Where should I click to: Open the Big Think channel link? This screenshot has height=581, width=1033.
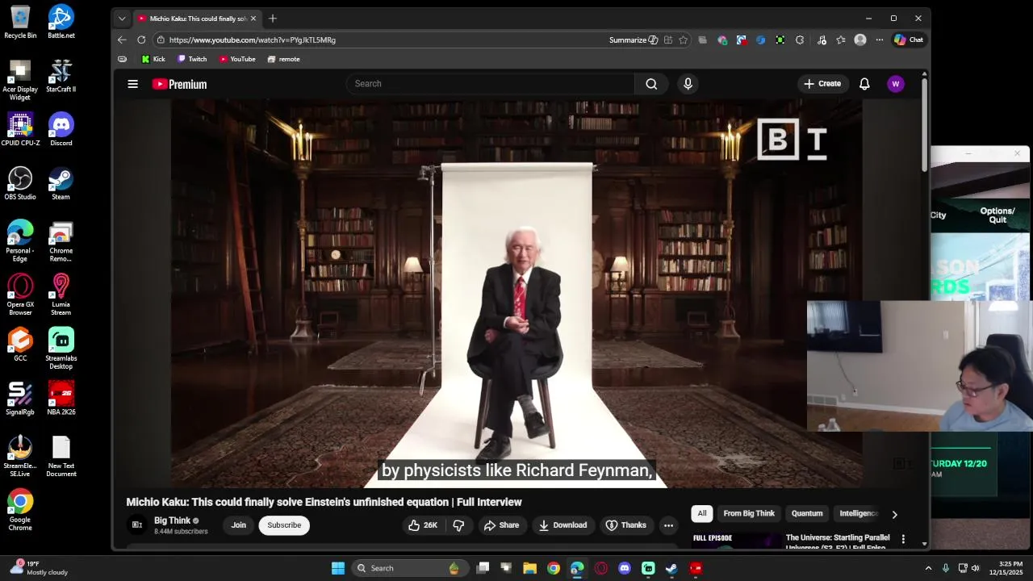[172, 520]
